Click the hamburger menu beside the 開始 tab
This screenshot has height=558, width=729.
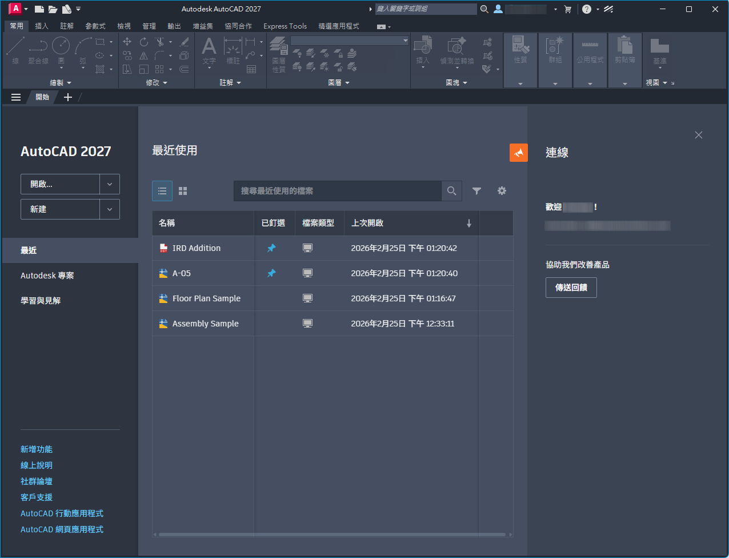tap(16, 97)
